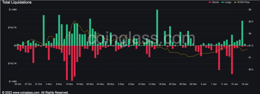Click the www.coinglass.com copyright text

(35, 92)
